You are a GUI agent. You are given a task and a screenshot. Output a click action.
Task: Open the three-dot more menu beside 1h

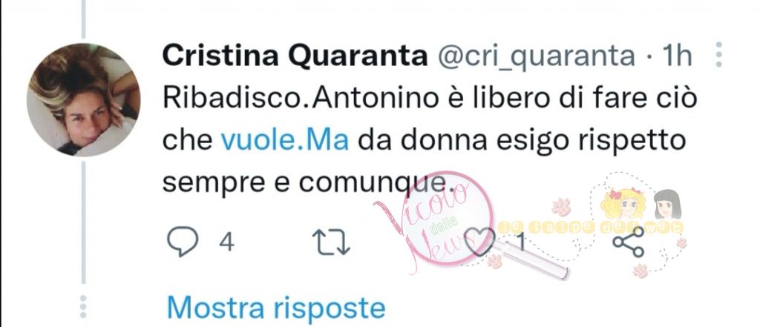pos(718,54)
